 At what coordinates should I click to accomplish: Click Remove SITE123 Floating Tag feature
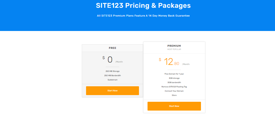(x=174, y=87)
